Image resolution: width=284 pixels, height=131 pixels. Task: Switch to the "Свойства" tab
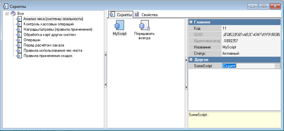(146, 15)
